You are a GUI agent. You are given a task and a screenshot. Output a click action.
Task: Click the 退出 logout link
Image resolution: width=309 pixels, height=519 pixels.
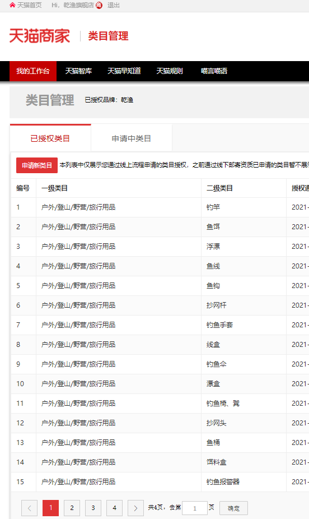tap(113, 5)
